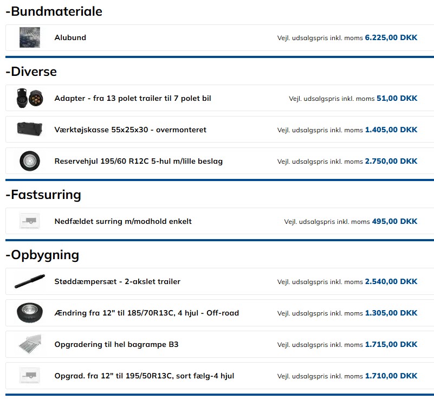Click the full rear ramp B3 image

tap(29, 344)
